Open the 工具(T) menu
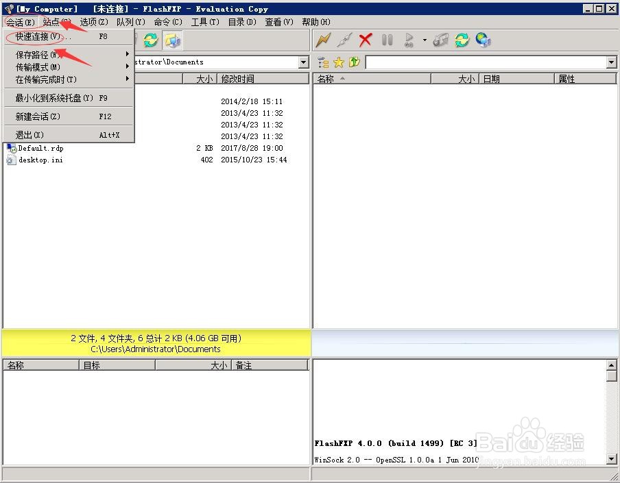 [x=205, y=22]
